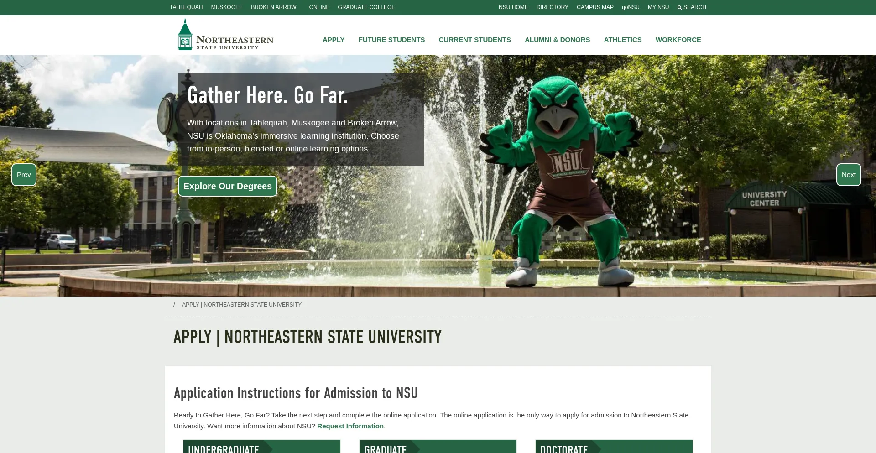Select the Doctorate application banner
Screen dimensions: 876x453
[614, 447]
